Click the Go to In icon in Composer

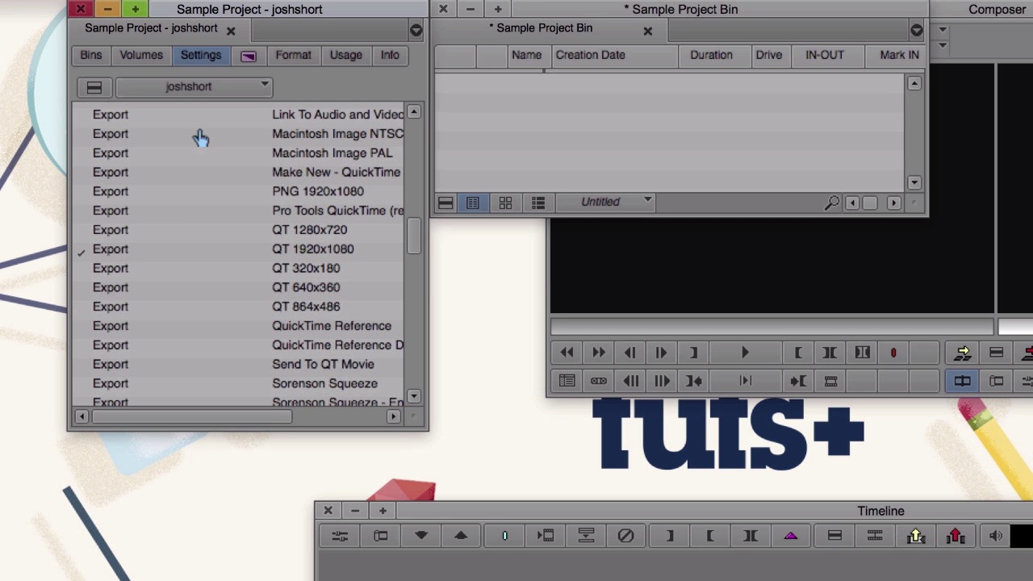[798, 381]
